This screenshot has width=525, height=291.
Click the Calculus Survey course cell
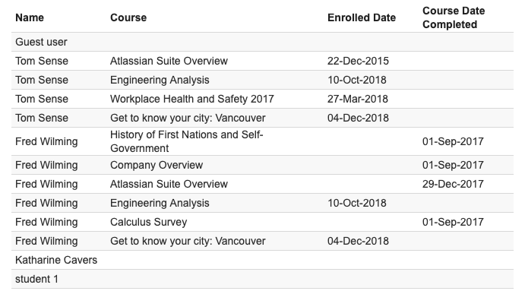pyautogui.click(x=148, y=222)
